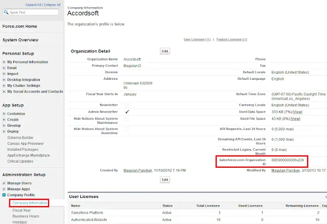This screenshot has width=327, height=224.
Task: Toggle the Admin Newsletter checkbox
Action: pos(127,112)
